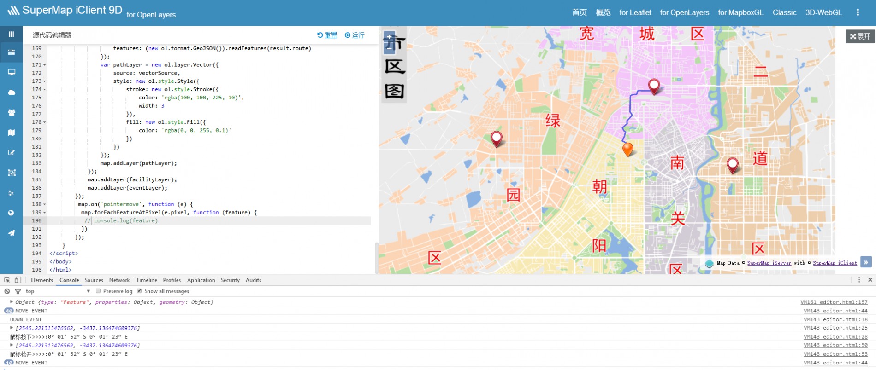Switch to the Profiles DevTools tab

tap(172, 280)
